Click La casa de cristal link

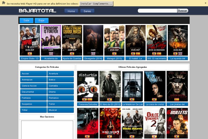pyautogui.click(x=155, y=104)
